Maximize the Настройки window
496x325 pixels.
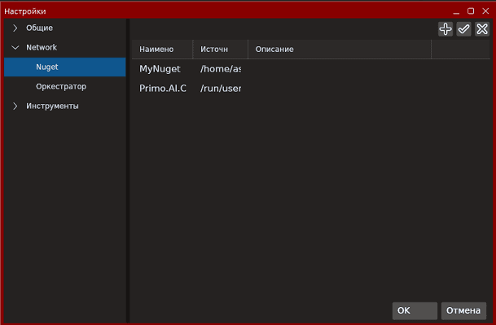coord(471,11)
